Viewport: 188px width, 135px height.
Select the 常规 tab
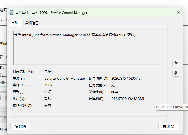coord(15,22)
